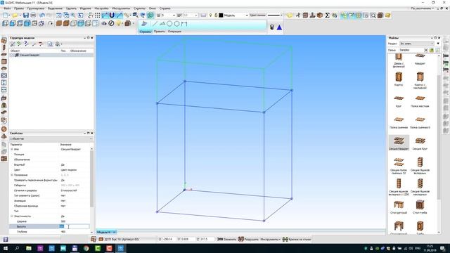Image resolution: width=450 pixels, height=253 pixels.
Task: Open the По умолчанию layout dropdown
Action: click(x=423, y=8)
